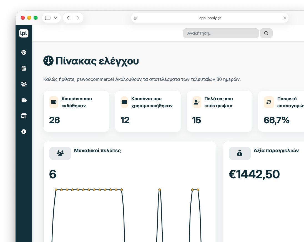Open the automation section via robot icon
Screen dimensions: 304x242
click(x=24, y=100)
